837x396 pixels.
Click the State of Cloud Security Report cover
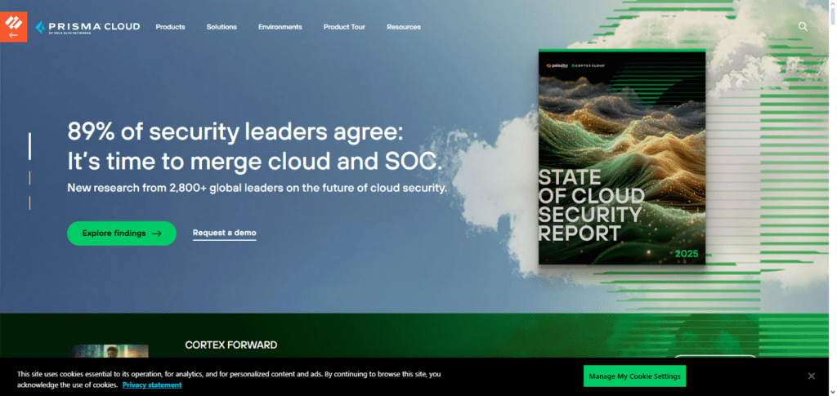tap(622, 157)
